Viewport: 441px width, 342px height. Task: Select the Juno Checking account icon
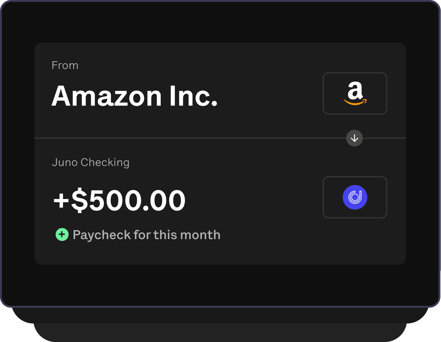[354, 197]
